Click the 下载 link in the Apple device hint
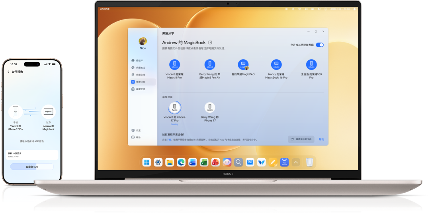This screenshot has width=430, height=213. [169, 139]
